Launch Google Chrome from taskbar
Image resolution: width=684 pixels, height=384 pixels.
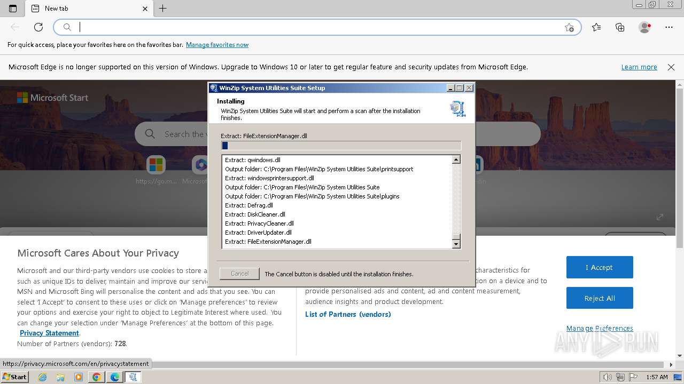pyautogui.click(x=97, y=377)
